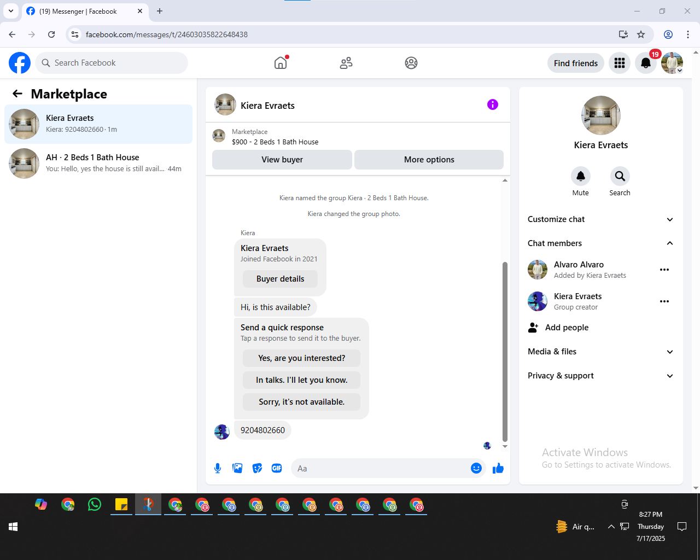Click the Facebook logo icon
Viewport: 700px width, 560px height.
pyautogui.click(x=20, y=63)
